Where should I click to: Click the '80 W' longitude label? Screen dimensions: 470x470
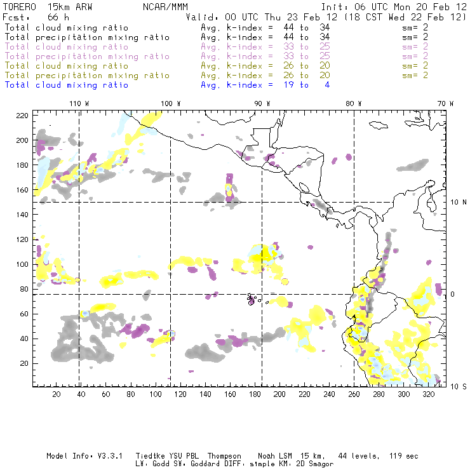(353, 104)
